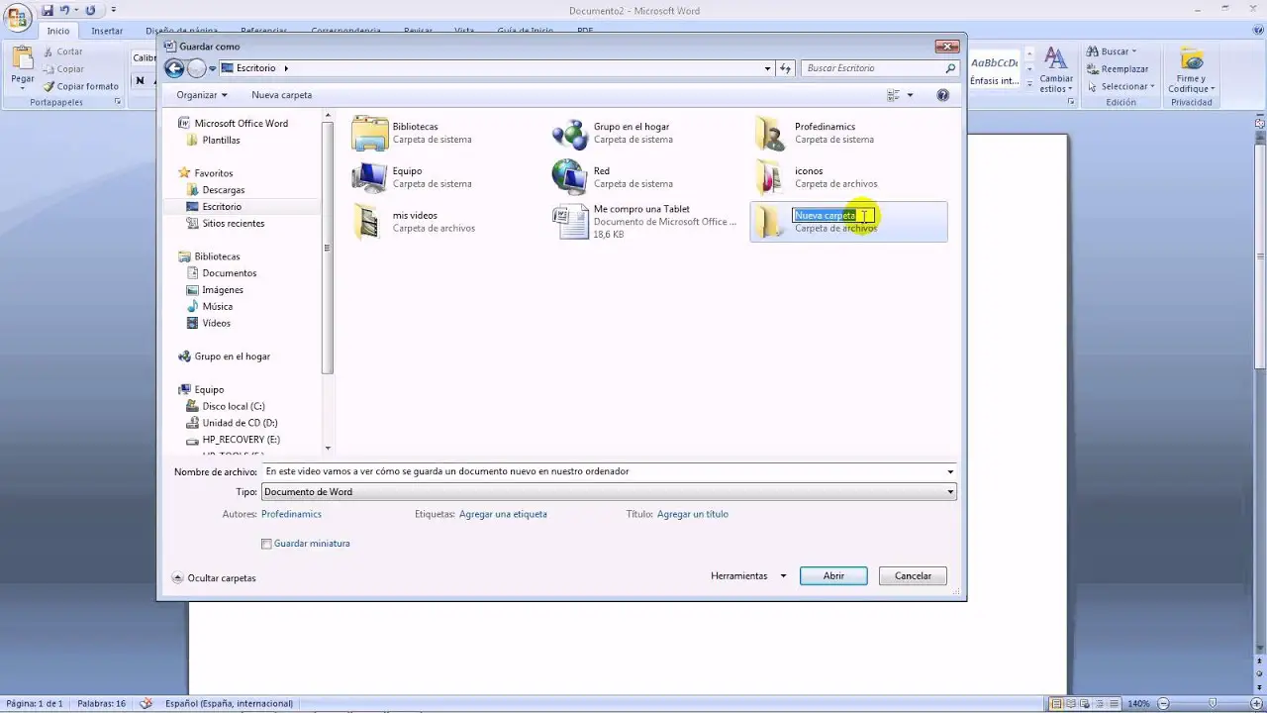
Task: Open the view options dropdown arrow
Action: [x=911, y=95]
